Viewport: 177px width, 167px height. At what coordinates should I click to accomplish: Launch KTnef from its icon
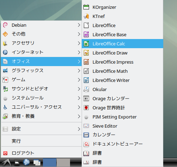point(86,16)
